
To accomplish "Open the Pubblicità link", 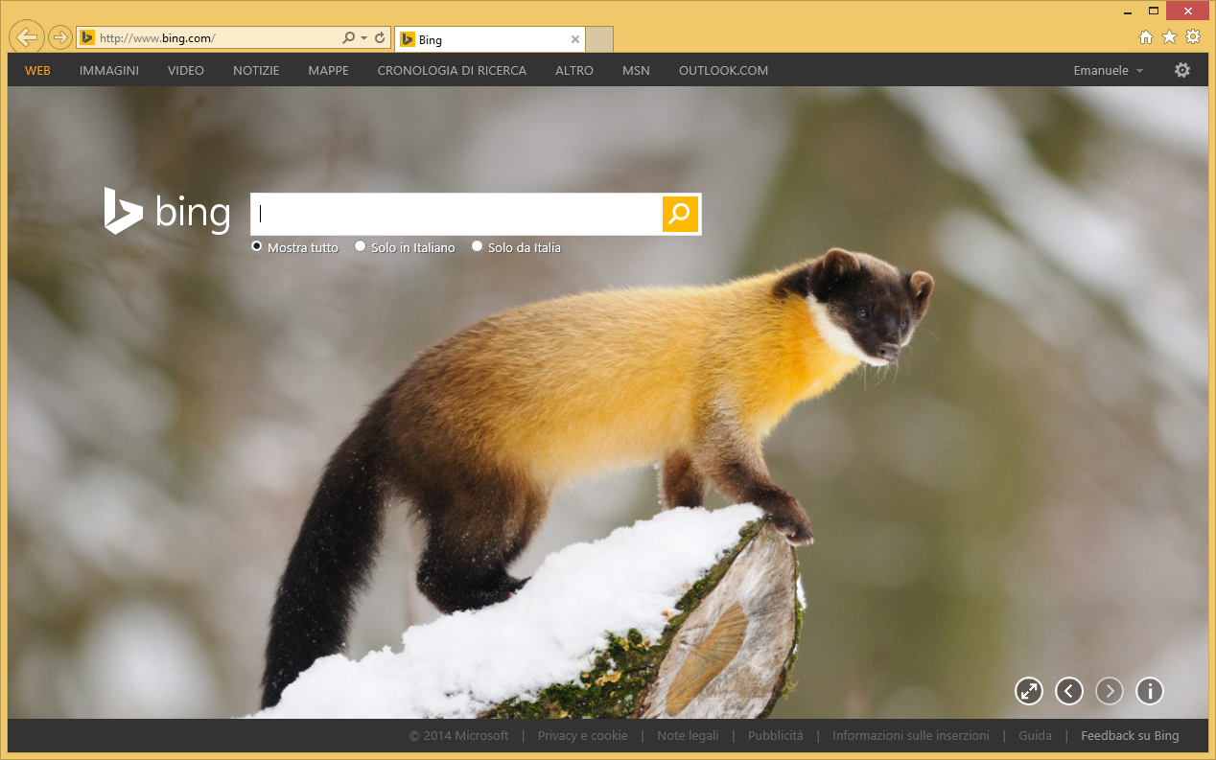I will (776, 736).
